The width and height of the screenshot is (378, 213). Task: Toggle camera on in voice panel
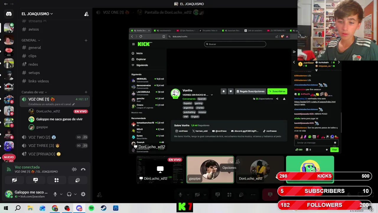pos(14,180)
